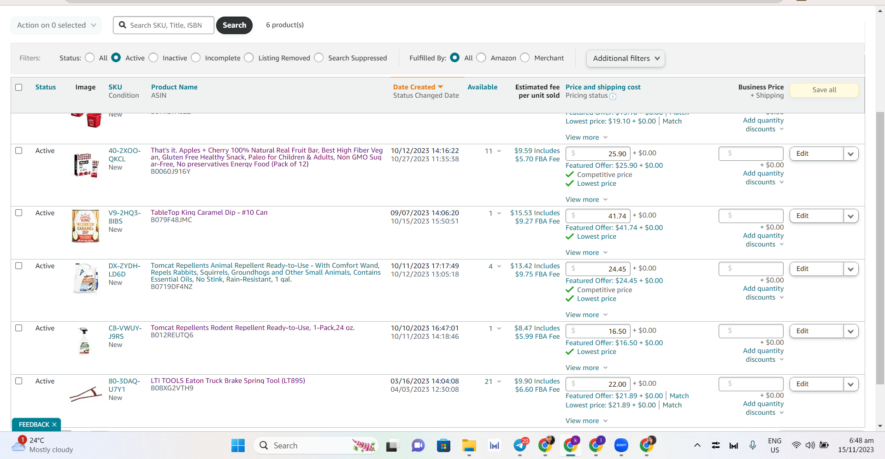Screen dimensions: 885x459
Task: Select Fulfilled By Amazon radio button
Action: 481,58
